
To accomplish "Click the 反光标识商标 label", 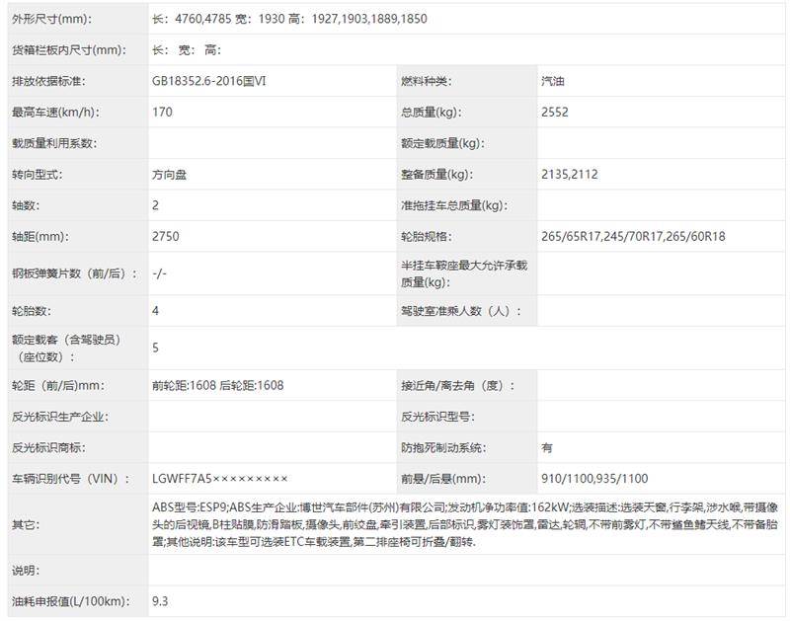I will [x=48, y=448].
